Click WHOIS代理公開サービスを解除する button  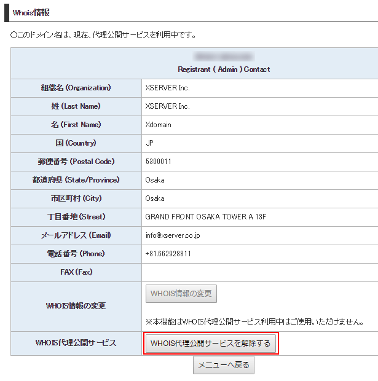coord(211,344)
